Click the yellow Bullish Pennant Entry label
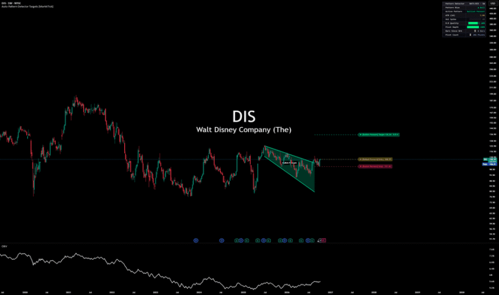This screenshot has height=295, width=499. pyautogui.click(x=375, y=159)
